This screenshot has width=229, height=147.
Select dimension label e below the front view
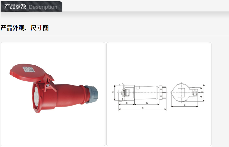(185, 105)
